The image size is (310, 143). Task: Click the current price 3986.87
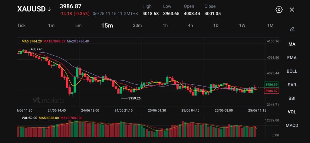tap(71, 6)
